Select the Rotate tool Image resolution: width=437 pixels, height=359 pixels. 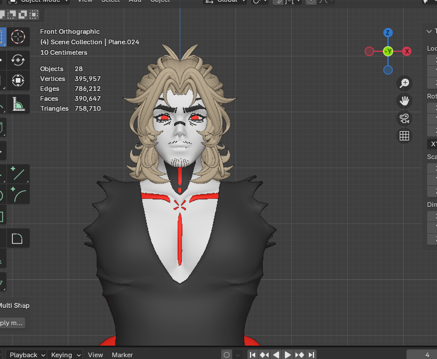(18, 60)
